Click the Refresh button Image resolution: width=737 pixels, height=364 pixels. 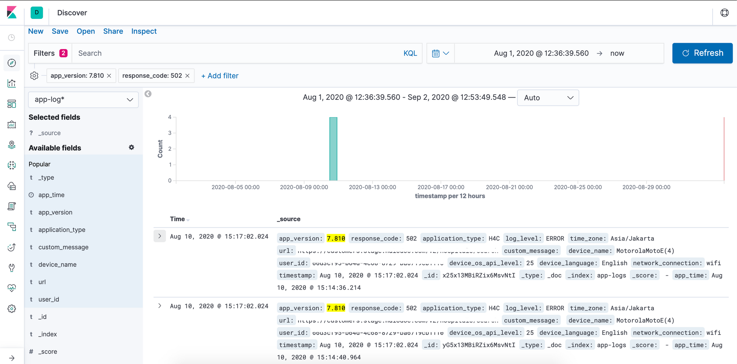[x=702, y=53]
